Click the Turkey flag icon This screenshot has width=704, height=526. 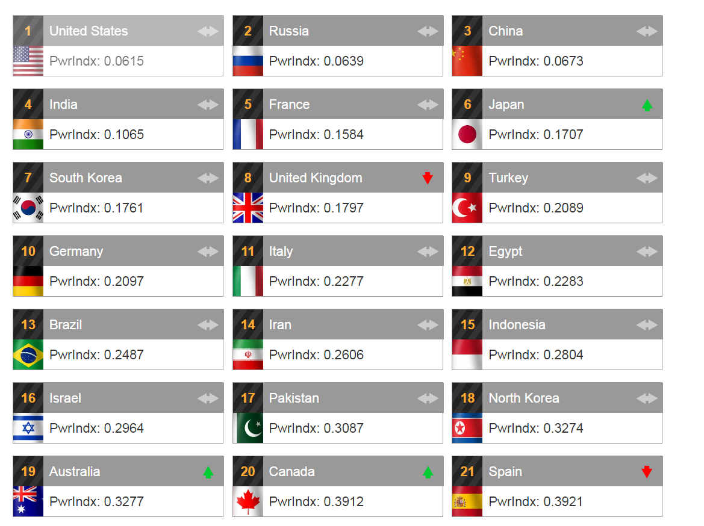pyautogui.click(x=467, y=208)
